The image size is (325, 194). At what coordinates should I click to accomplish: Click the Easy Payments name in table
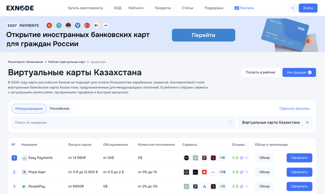point(40,158)
